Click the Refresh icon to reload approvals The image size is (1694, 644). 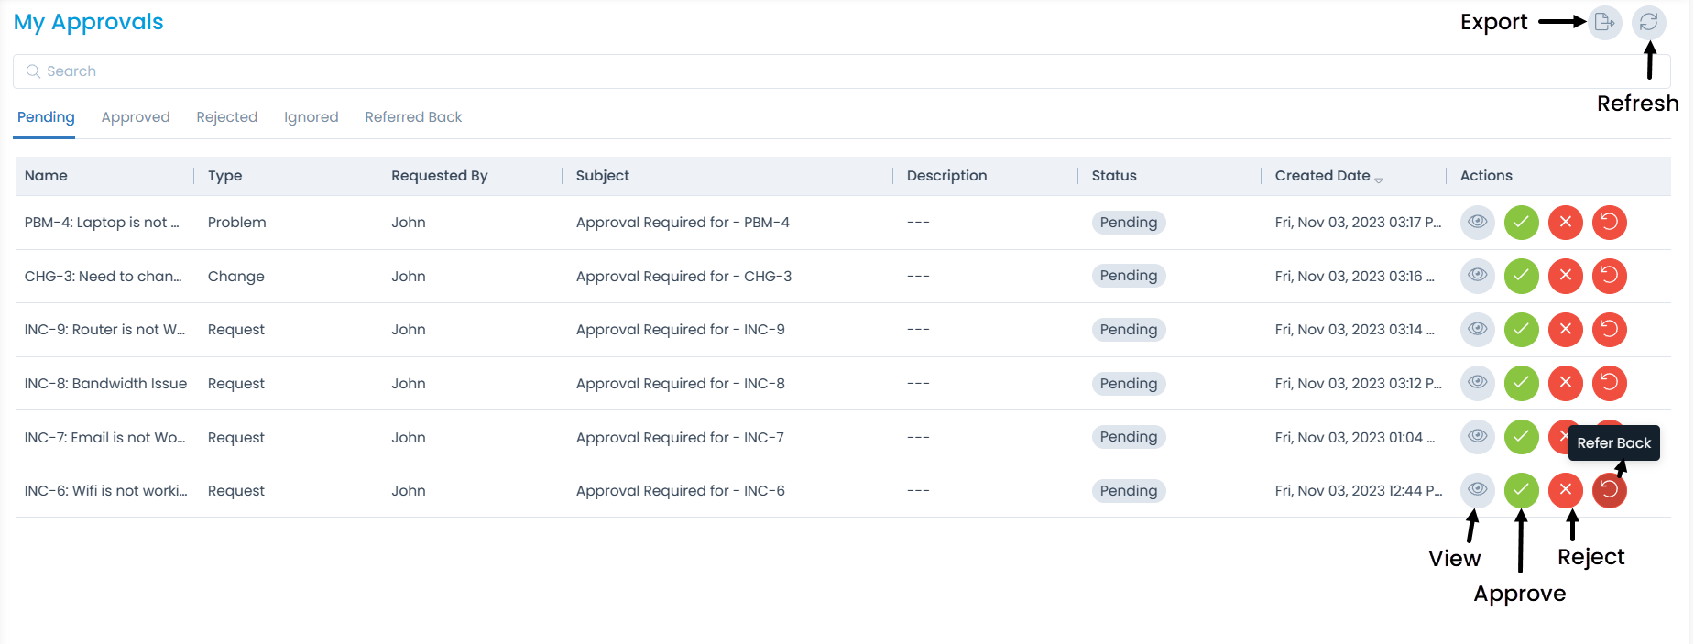point(1649,22)
